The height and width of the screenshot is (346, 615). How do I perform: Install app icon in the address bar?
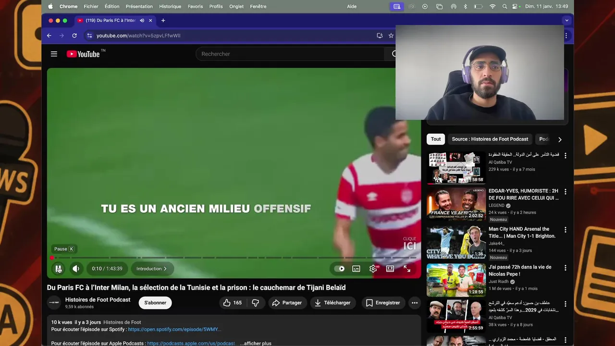(x=380, y=36)
